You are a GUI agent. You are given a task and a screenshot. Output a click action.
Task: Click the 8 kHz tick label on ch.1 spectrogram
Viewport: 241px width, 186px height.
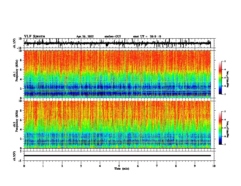(x=21, y=60)
